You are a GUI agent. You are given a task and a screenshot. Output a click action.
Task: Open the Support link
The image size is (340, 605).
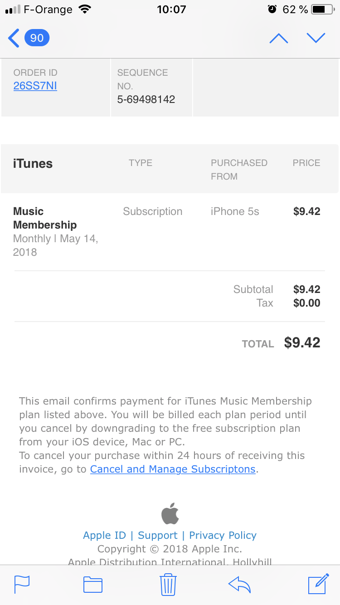(158, 535)
